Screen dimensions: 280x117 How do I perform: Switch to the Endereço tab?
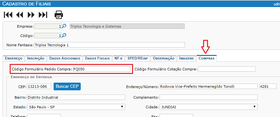[14, 58]
